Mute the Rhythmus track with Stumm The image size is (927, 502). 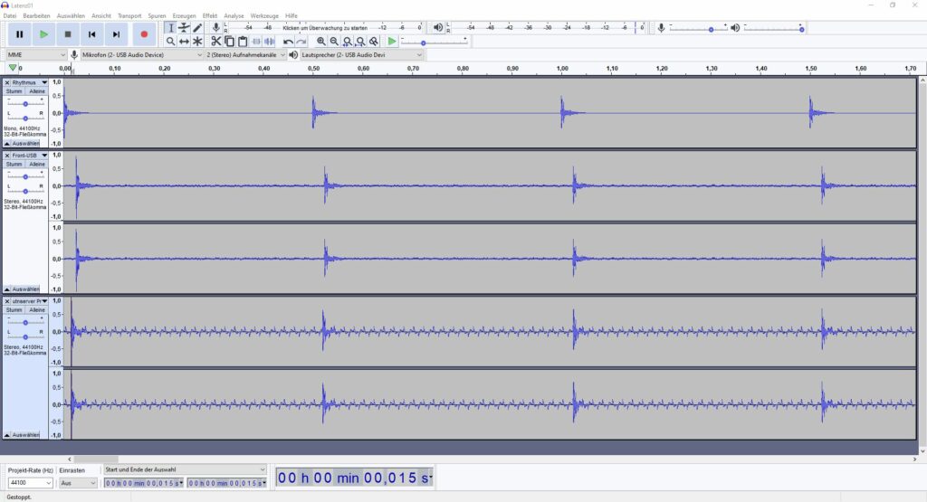click(x=14, y=91)
